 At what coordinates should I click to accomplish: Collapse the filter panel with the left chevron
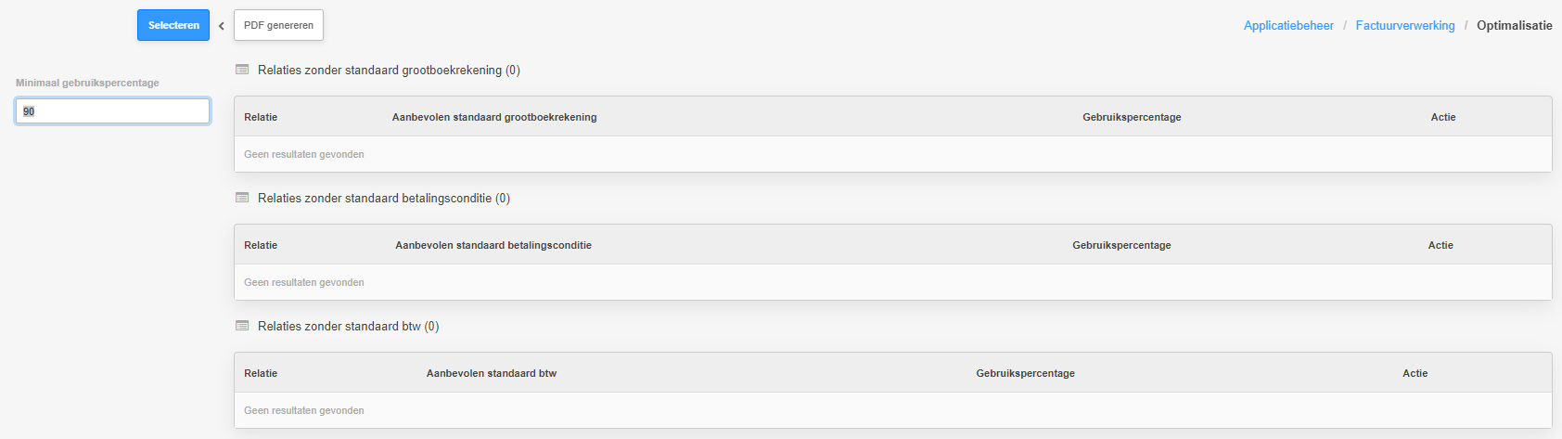[x=222, y=26]
